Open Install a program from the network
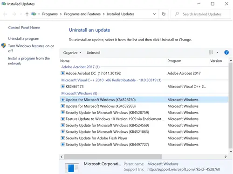Viewport: 233px width, 174px height. pyautogui.click(x=29, y=61)
